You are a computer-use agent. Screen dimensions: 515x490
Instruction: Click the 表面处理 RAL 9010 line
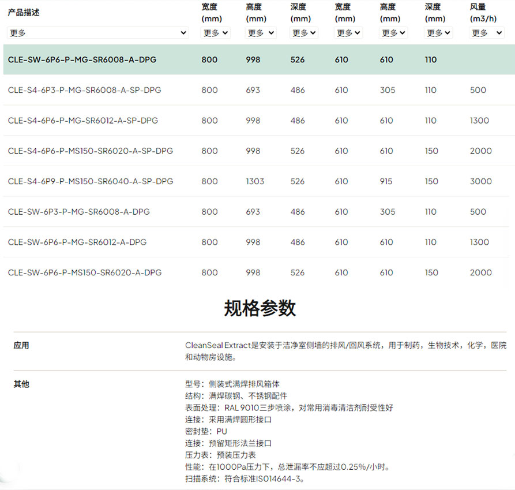[x=290, y=407]
